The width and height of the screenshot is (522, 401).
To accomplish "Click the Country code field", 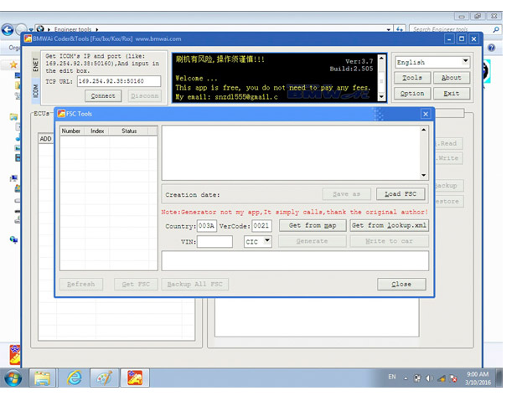I will coord(206,226).
